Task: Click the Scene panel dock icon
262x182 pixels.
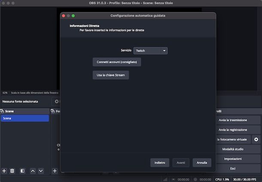Action: pyautogui.click(x=2, y=111)
